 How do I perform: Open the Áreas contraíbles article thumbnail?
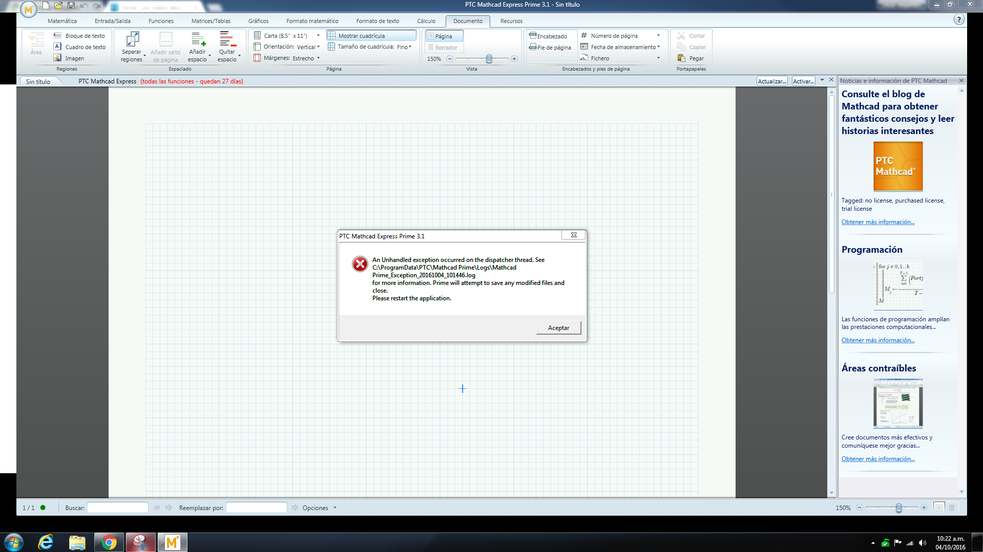898,404
